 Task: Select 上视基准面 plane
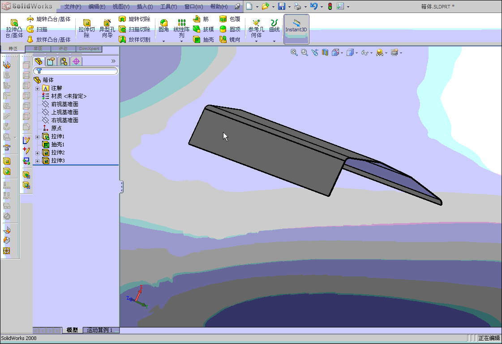pos(60,112)
